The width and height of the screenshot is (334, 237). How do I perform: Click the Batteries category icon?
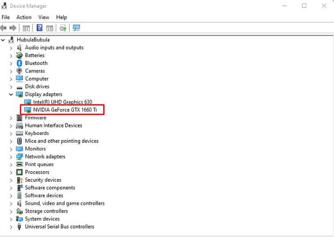[19, 55]
